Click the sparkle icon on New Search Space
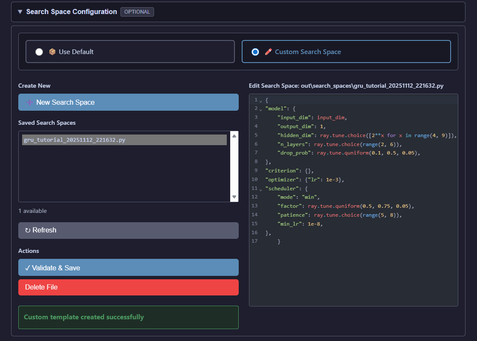The image size is (477, 341). [x=29, y=102]
